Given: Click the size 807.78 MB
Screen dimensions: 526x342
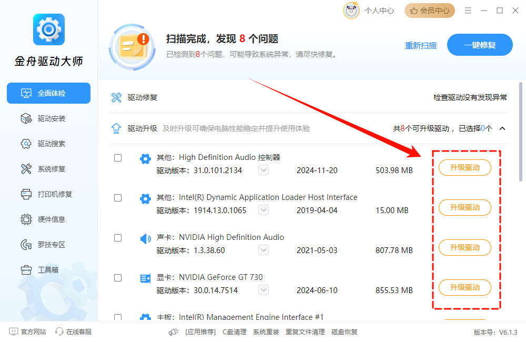Looking at the screenshot, I should tap(394, 250).
